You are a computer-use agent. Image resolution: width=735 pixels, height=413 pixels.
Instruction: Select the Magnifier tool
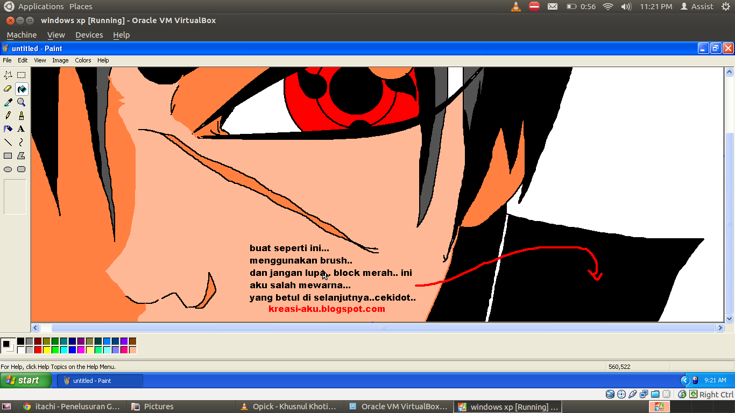pos(22,102)
